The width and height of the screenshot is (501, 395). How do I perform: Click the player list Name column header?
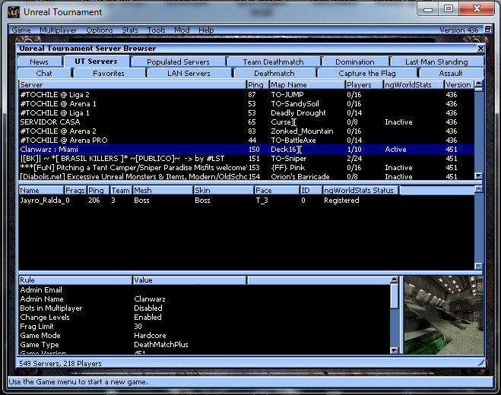[41, 191]
